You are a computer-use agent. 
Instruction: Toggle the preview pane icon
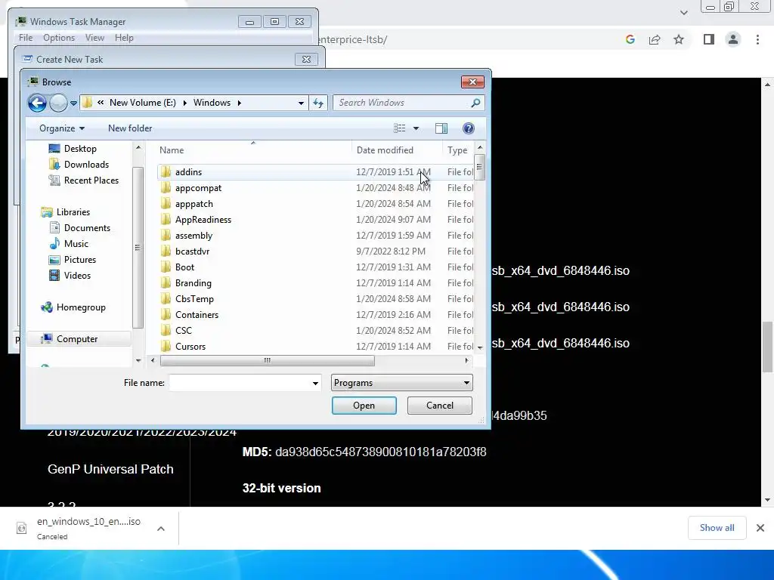[441, 128]
